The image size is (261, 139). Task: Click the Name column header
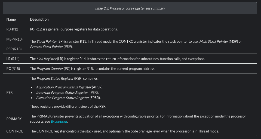[11, 19]
